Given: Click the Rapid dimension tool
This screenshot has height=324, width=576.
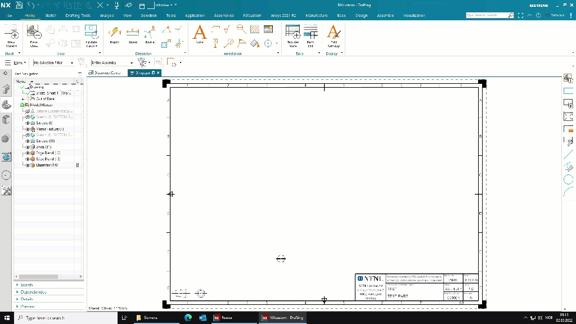Looking at the screenshot, I should coord(114,34).
